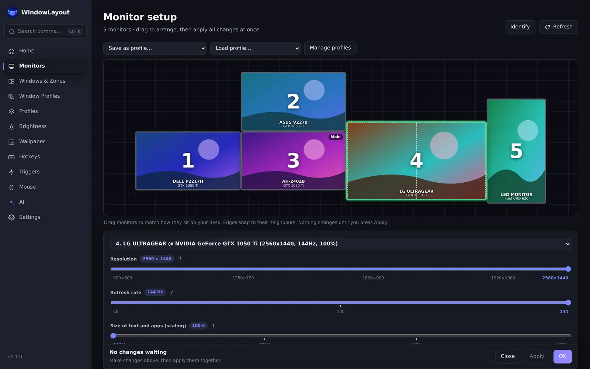Click the scaling slider handle at 100%
Image resolution: width=590 pixels, height=369 pixels.
(113, 336)
